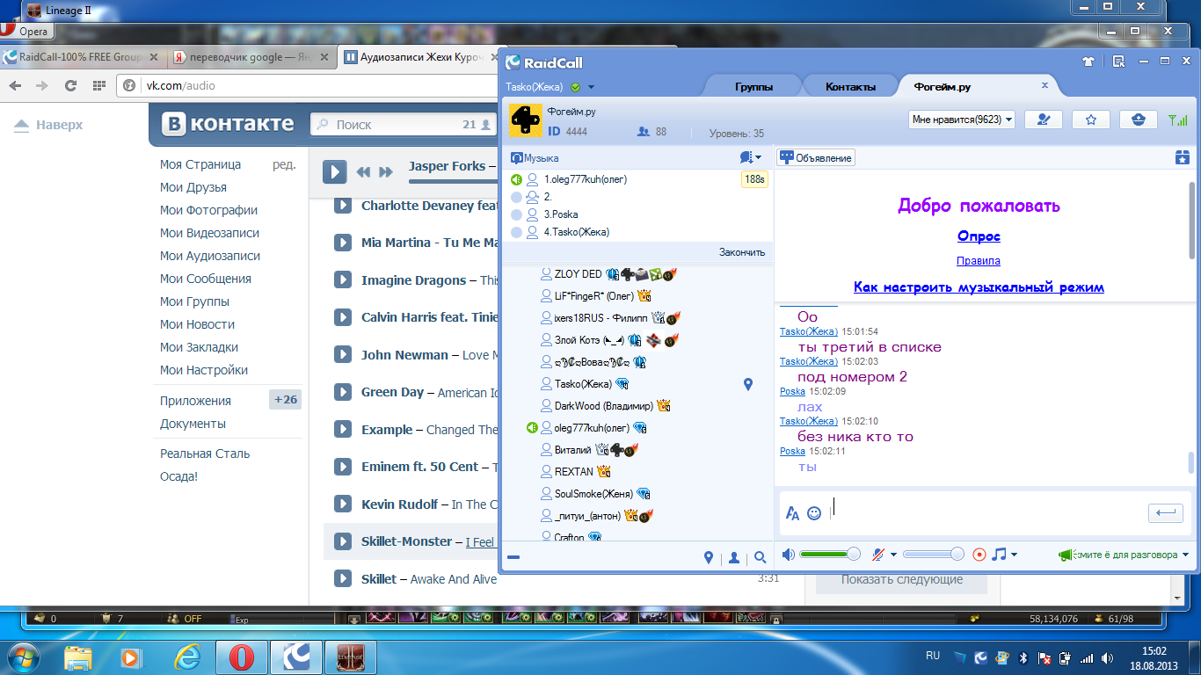Screen dimensions: 1201x675
Task: Switch to the RaidCall-100% FREE browser tab
Action: (x=82, y=57)
